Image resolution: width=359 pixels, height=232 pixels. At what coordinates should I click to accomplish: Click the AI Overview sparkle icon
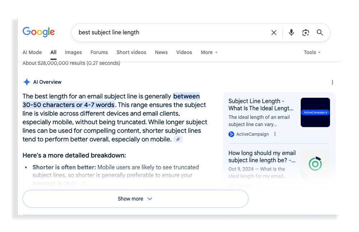(27, 82)
